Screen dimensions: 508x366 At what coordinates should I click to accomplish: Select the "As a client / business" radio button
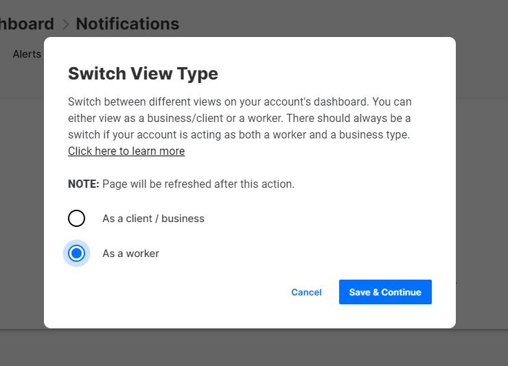[x=77, y=219]
